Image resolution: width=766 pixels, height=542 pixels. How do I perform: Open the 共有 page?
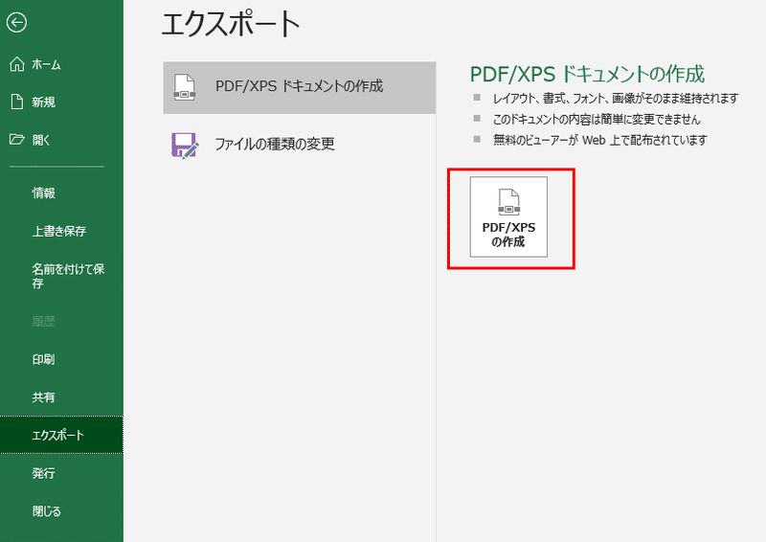coord(43,397)
